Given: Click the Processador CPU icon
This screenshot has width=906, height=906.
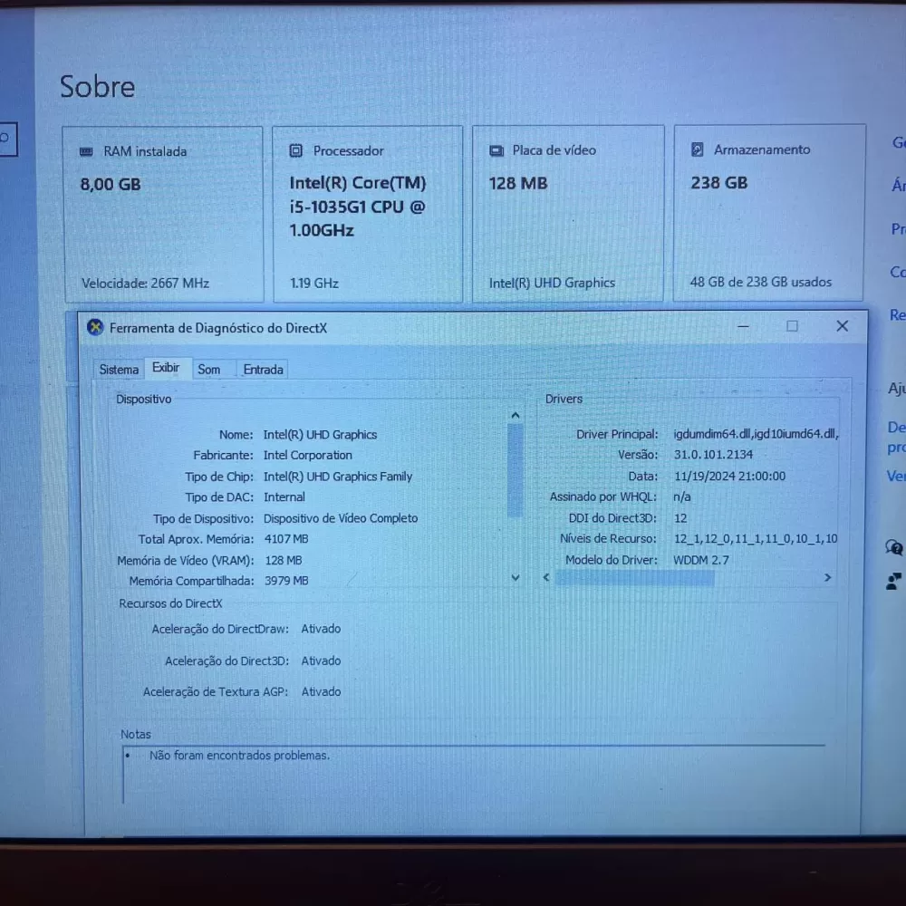Looking at the screenshot, I should click(295, 151).
